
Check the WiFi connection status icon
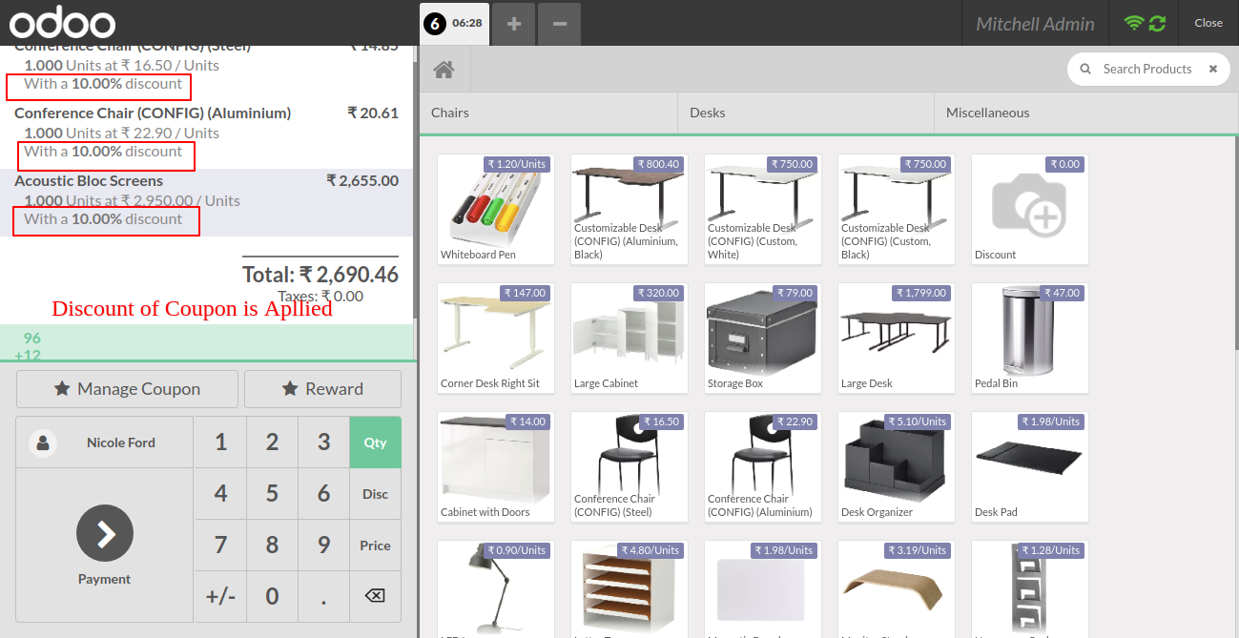pos(1134,23)
